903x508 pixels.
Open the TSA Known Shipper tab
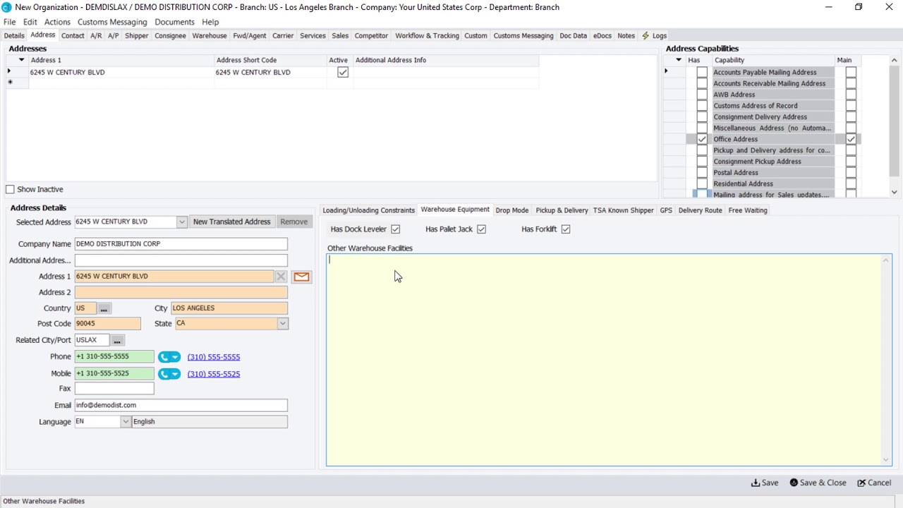tap(623, 210)
